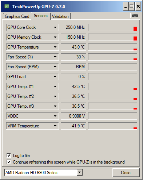This screenshot has width=143, height=180.
Task: Click the 43.0 °C temperature value
Action: pyautogui.click(x=74, y=47)
